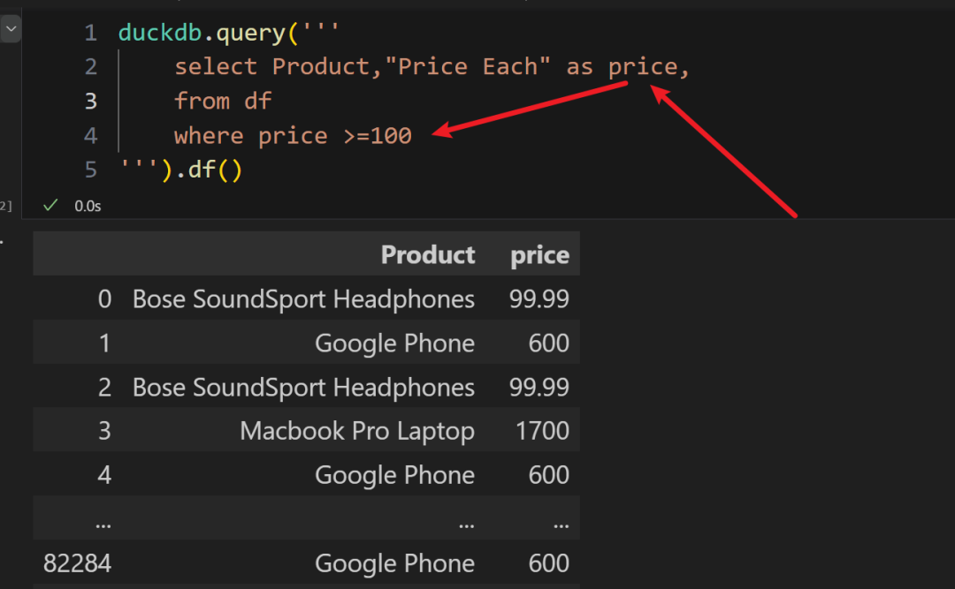Click row index 0 in output table

click(104, 299)
